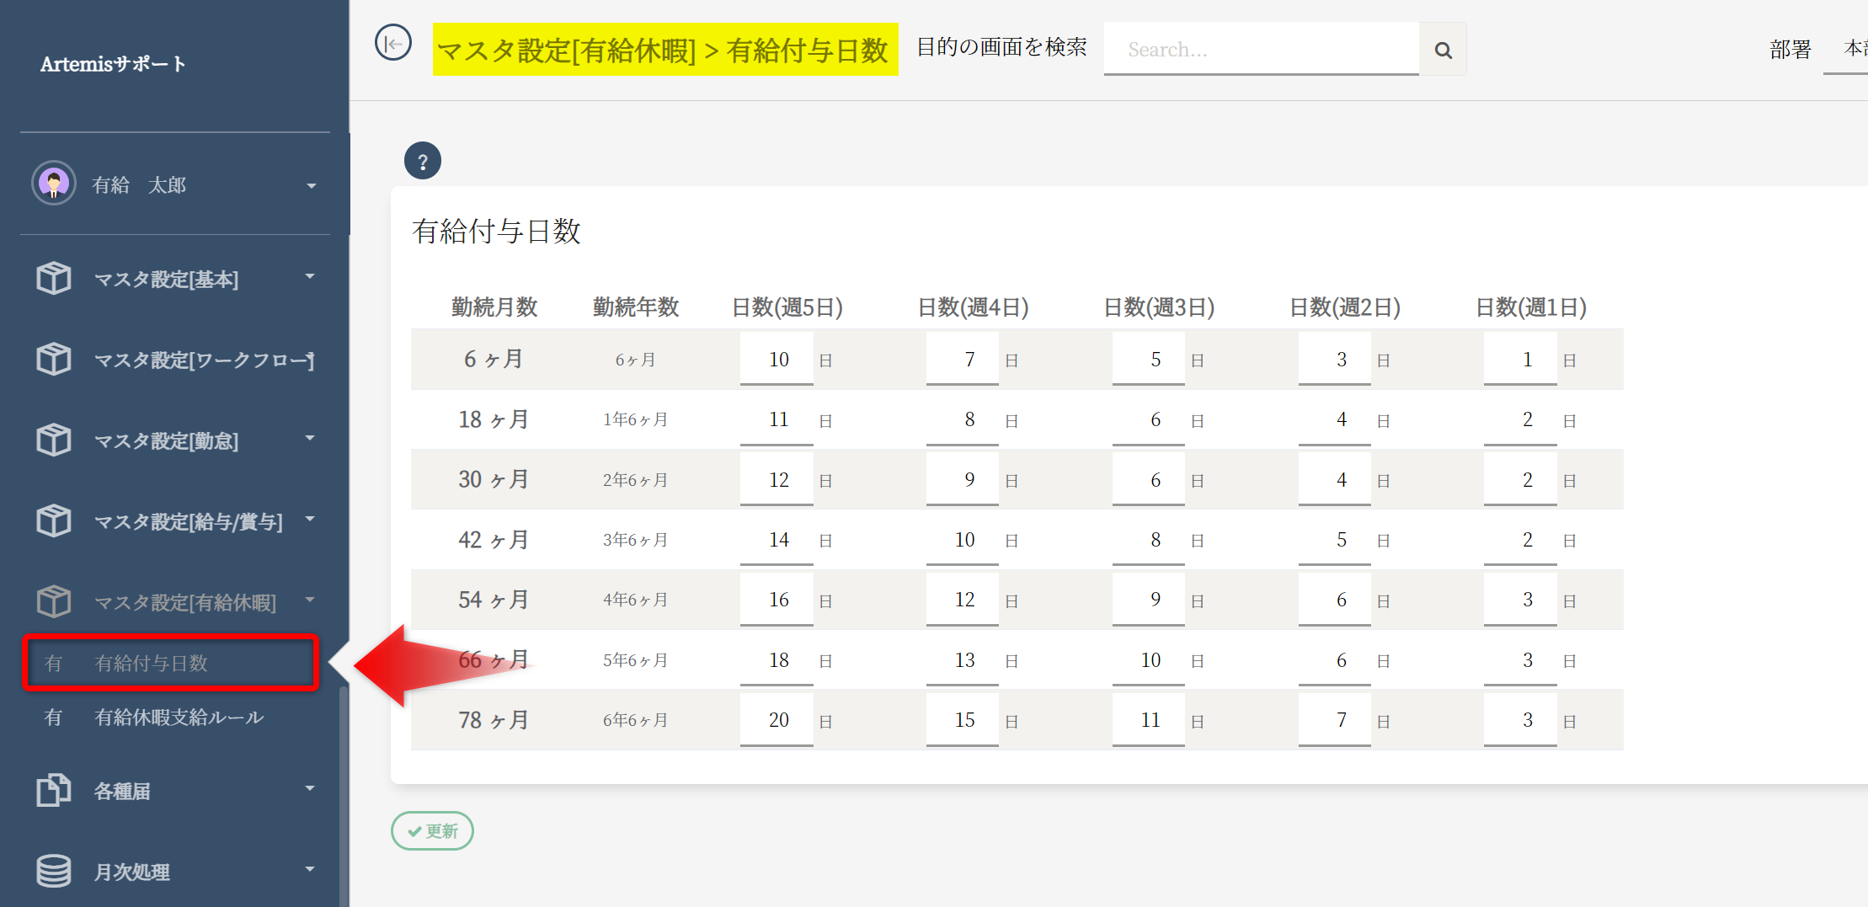Click the sidebar collapse arrow icon
1868x907 pixels.
[x=393, y=43]
